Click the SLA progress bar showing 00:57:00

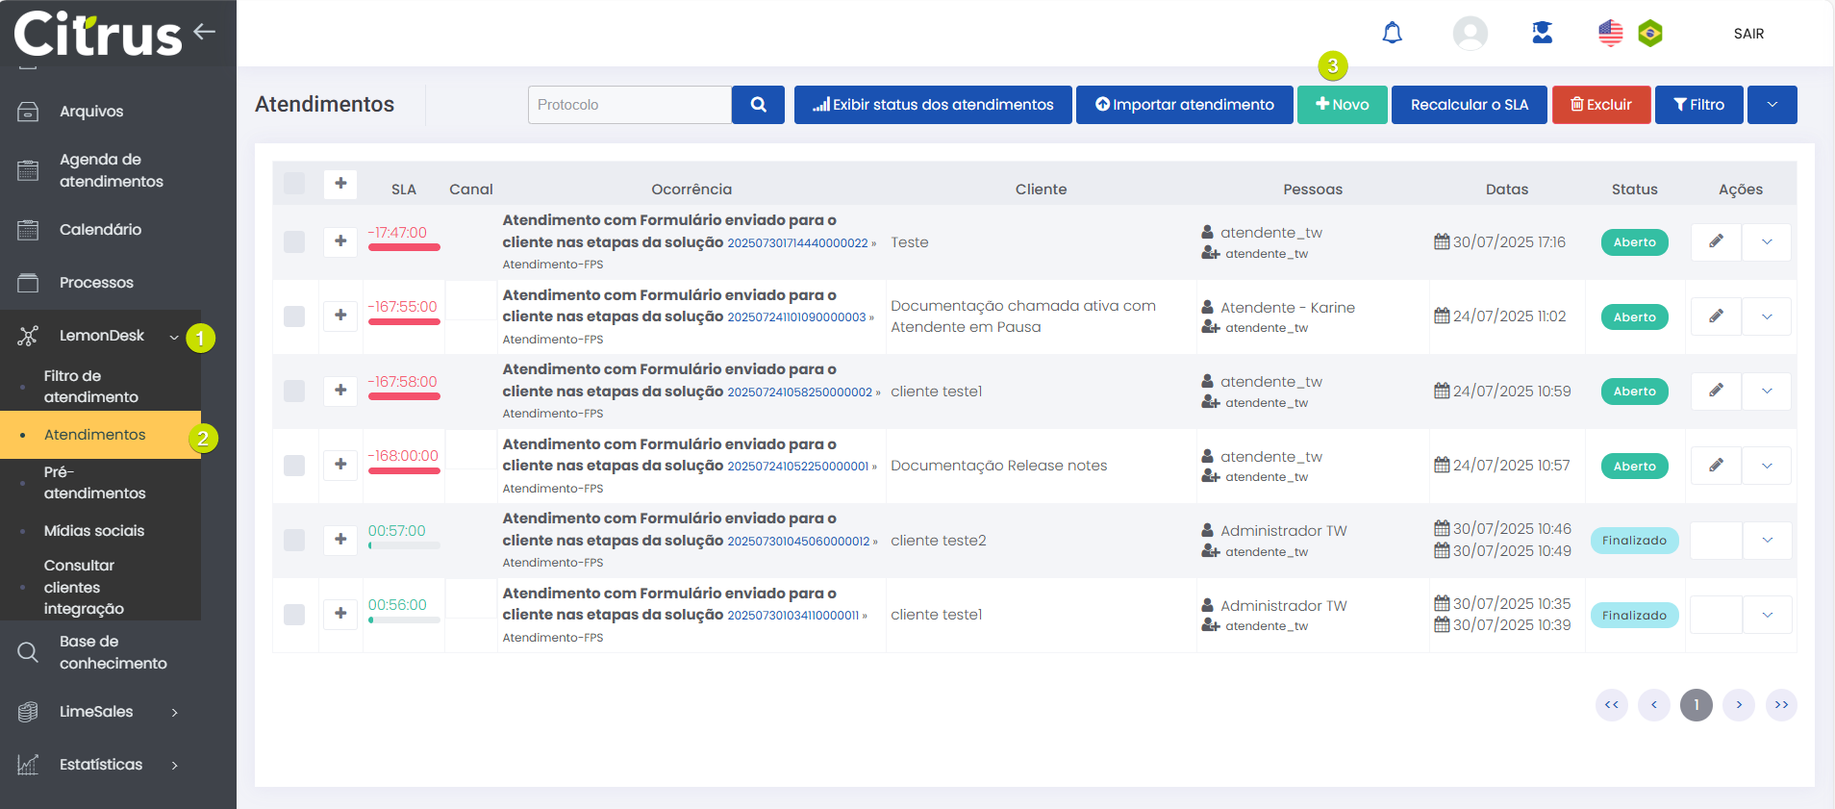coord(404,545)
